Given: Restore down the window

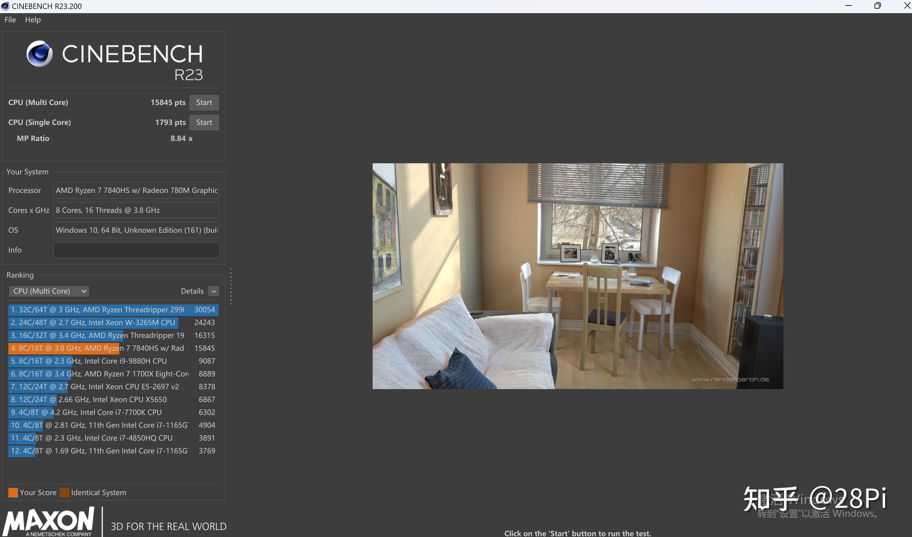Looking at the screenshot, I should click(877, 6).
